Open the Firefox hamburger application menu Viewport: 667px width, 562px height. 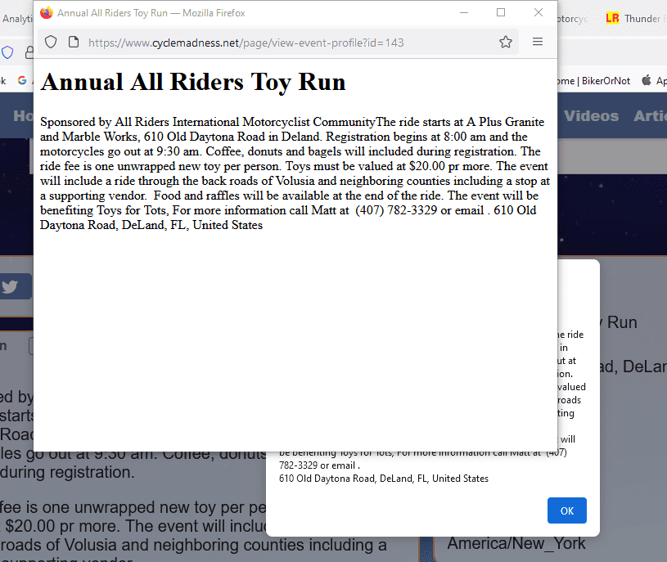tap(538, 42)
